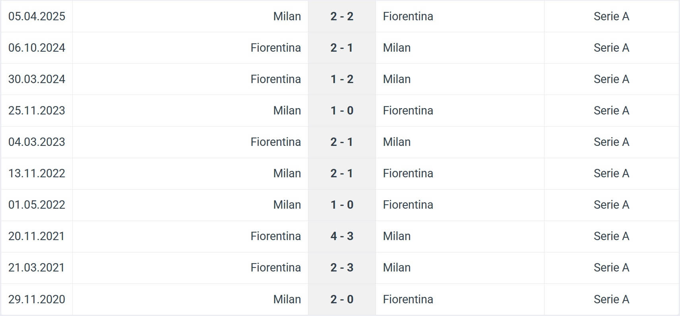Click the date 13.11.2022
Viewport: 680px width, 316px height.
pyautogui.click(x=37, y=173)
